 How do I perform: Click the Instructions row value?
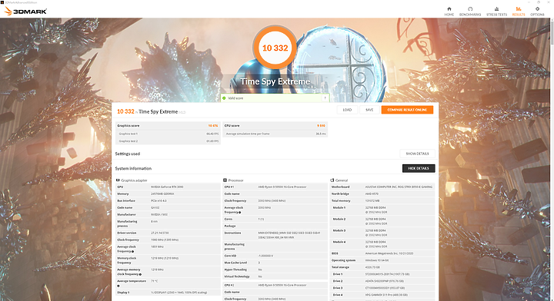(x=289, y=235)
